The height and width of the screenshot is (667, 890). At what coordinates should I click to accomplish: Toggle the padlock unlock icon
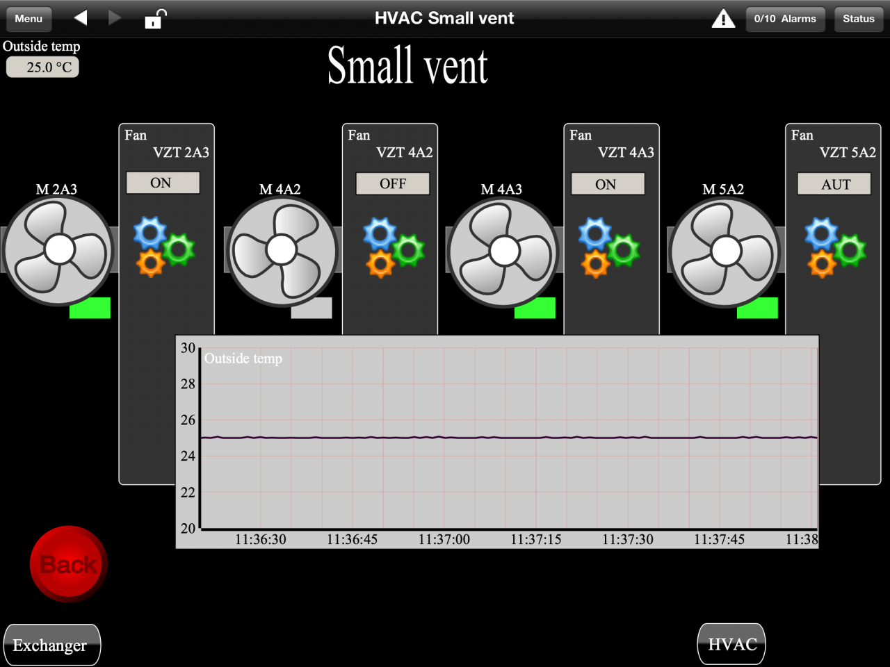pos(155,19)
